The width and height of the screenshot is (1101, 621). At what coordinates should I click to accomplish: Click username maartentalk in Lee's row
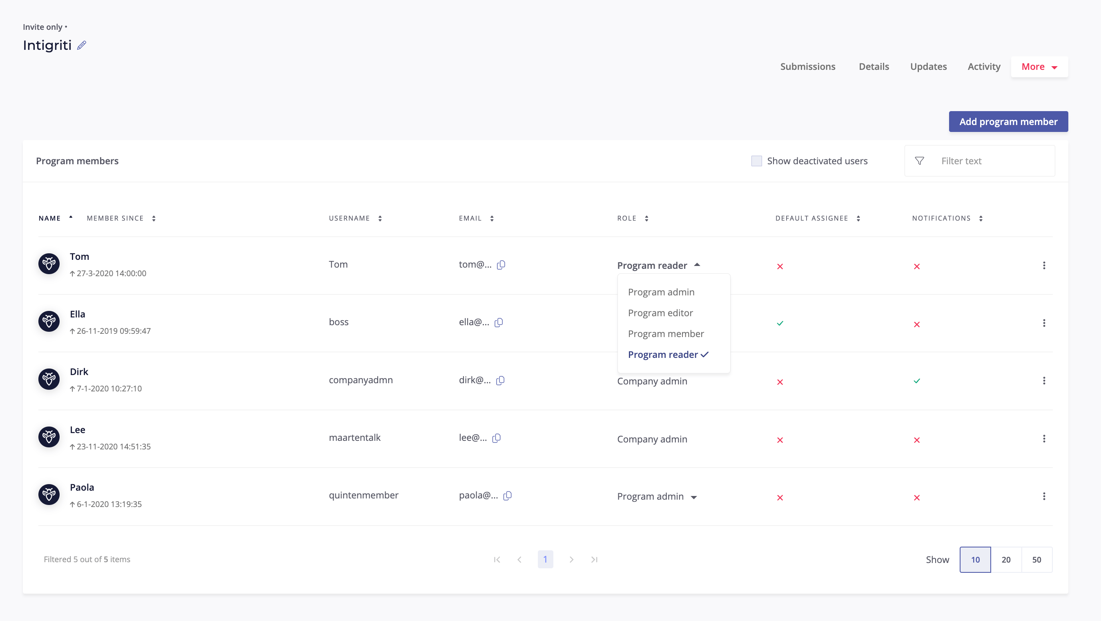[355, 438]
